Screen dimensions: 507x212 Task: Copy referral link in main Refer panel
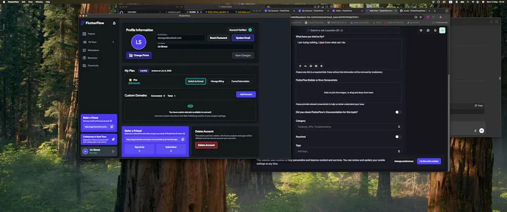coord(183,140)
